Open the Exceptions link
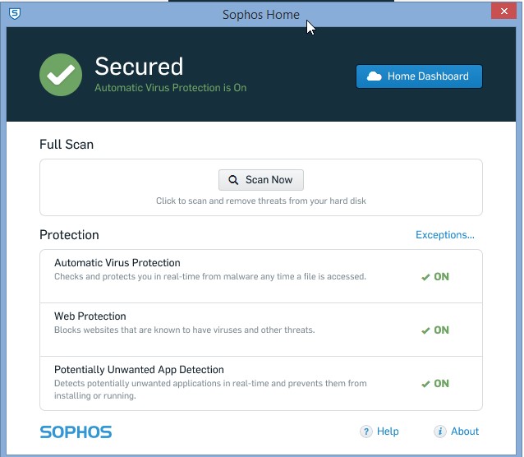524x457 pixels. coord(445,235)
